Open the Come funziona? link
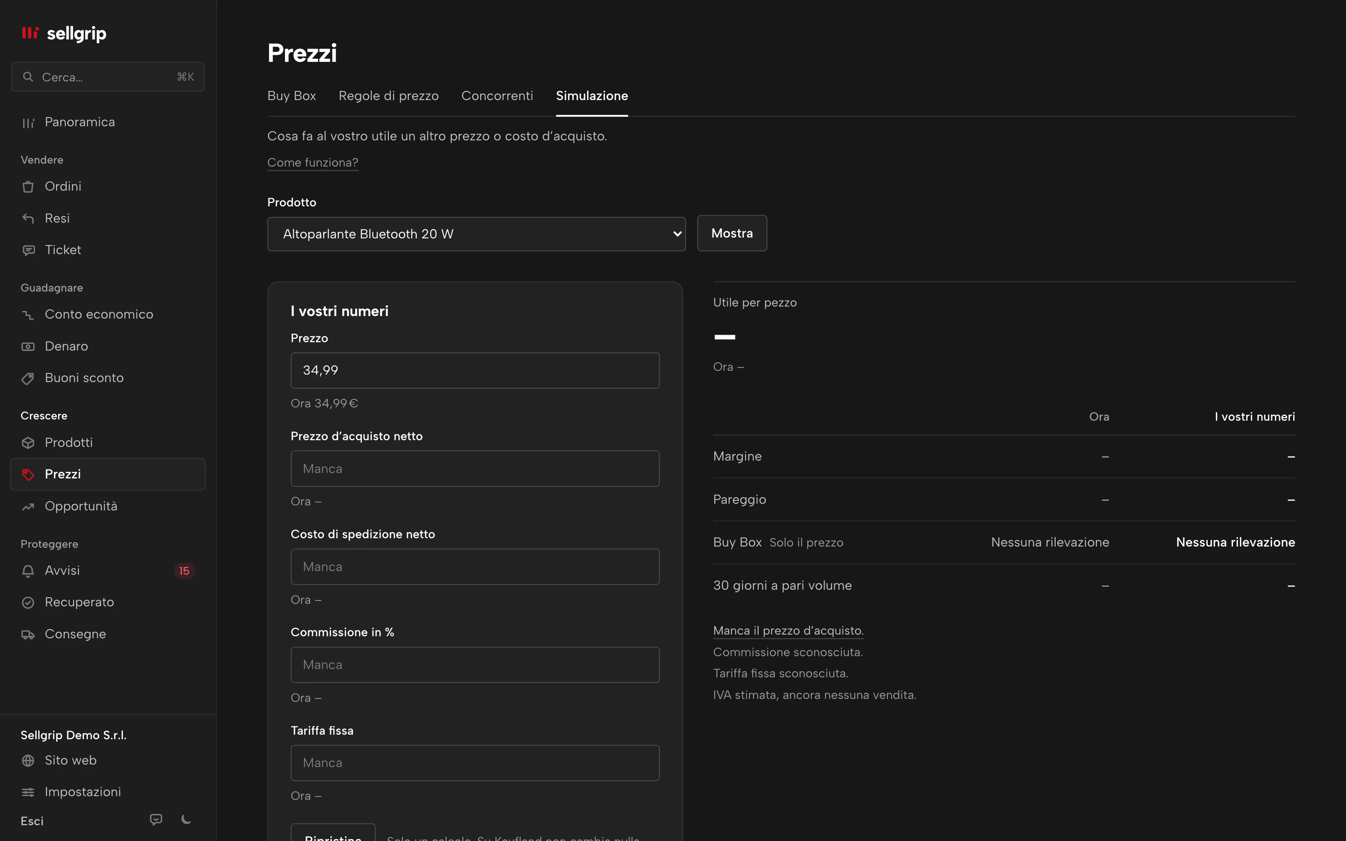Screen dimensions: 1346x841 (312, 162)
